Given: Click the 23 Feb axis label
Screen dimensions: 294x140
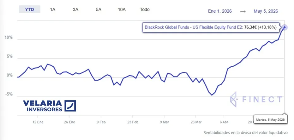Looking at the screenshot, I should click(133, 122).
